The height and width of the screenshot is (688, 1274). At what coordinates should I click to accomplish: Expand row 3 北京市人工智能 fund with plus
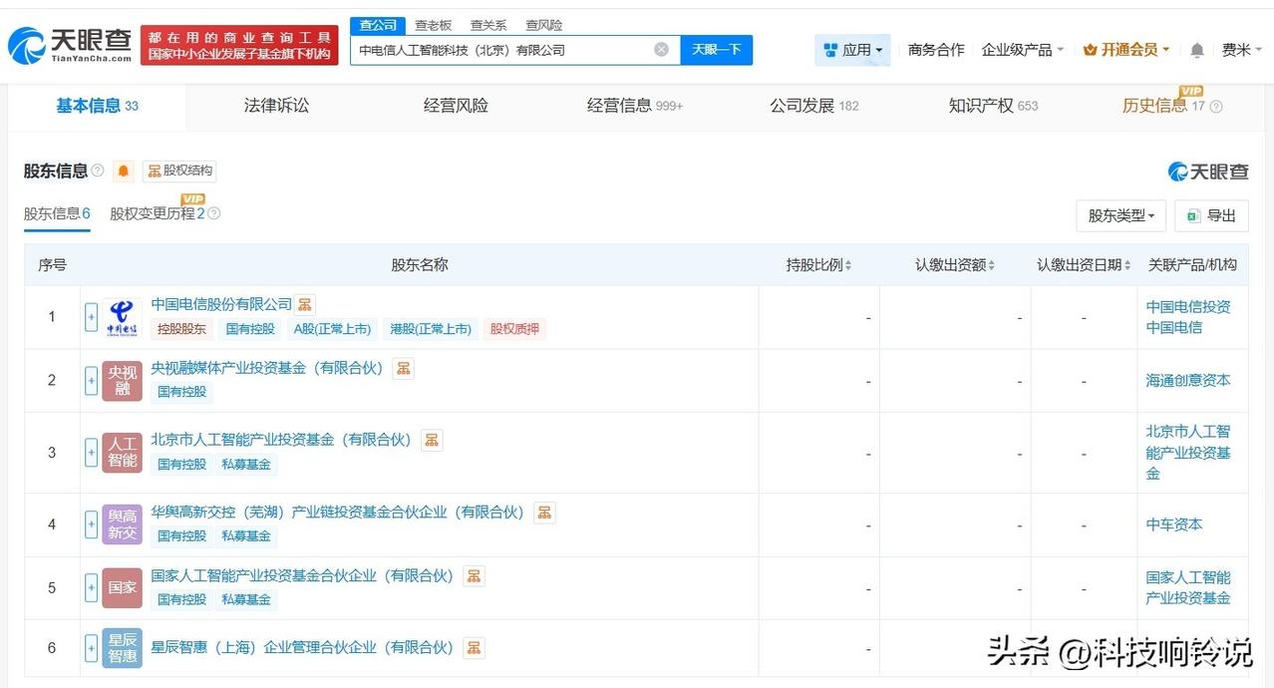click(92, 453)
